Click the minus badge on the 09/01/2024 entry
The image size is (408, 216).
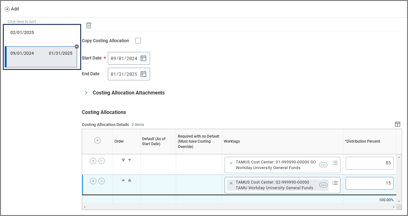77,47
